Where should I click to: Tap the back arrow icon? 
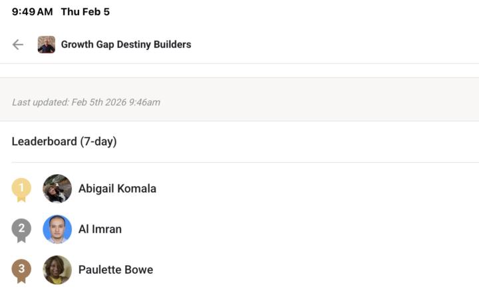pos(18,45)
